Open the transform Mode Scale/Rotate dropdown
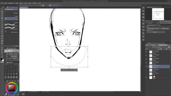The image size is (171, 96). [x=14, y=56]
